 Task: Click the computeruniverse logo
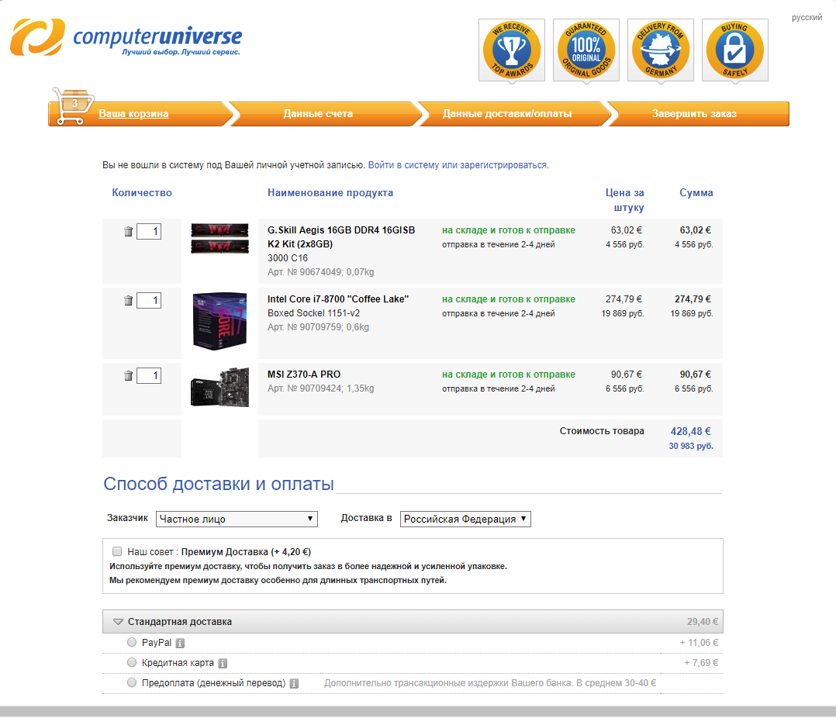126,37
